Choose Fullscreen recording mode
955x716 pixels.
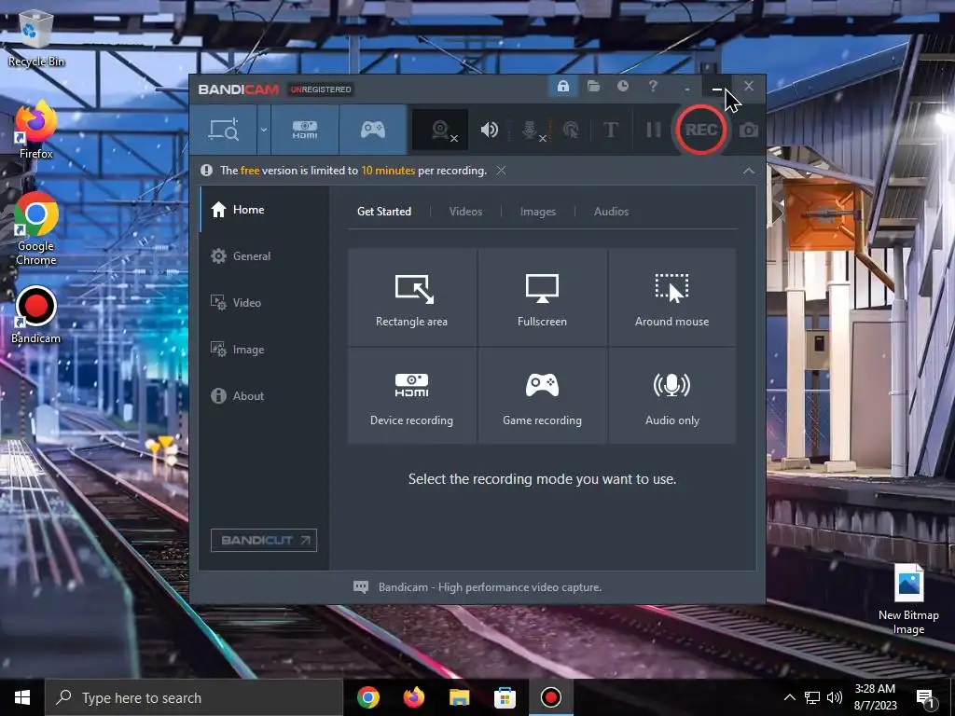click(x=542, y=297)
